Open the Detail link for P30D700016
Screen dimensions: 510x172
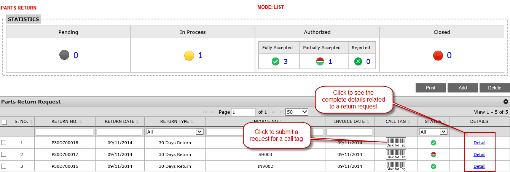[479, 166]
